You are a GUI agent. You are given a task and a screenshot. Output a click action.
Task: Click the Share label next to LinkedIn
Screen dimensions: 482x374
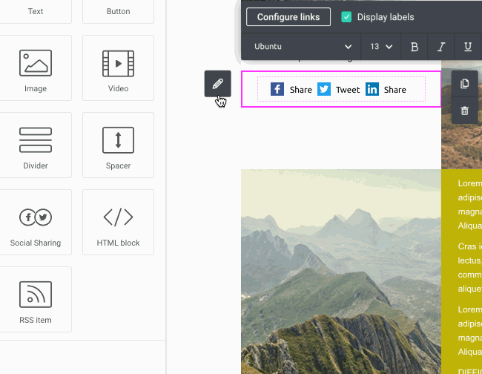(x=395, y=90)
